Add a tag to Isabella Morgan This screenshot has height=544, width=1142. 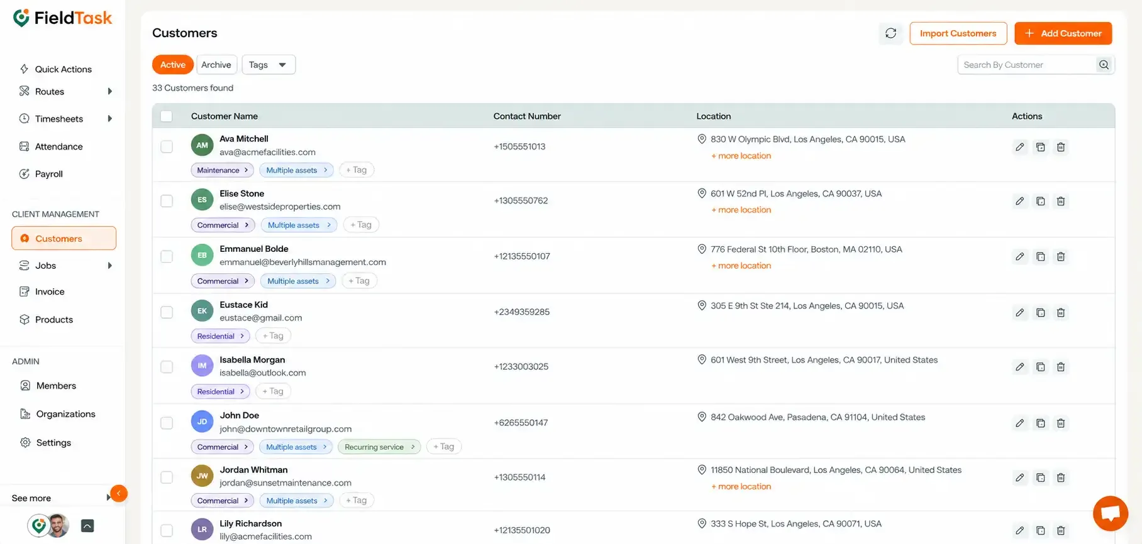coord(273,391)
